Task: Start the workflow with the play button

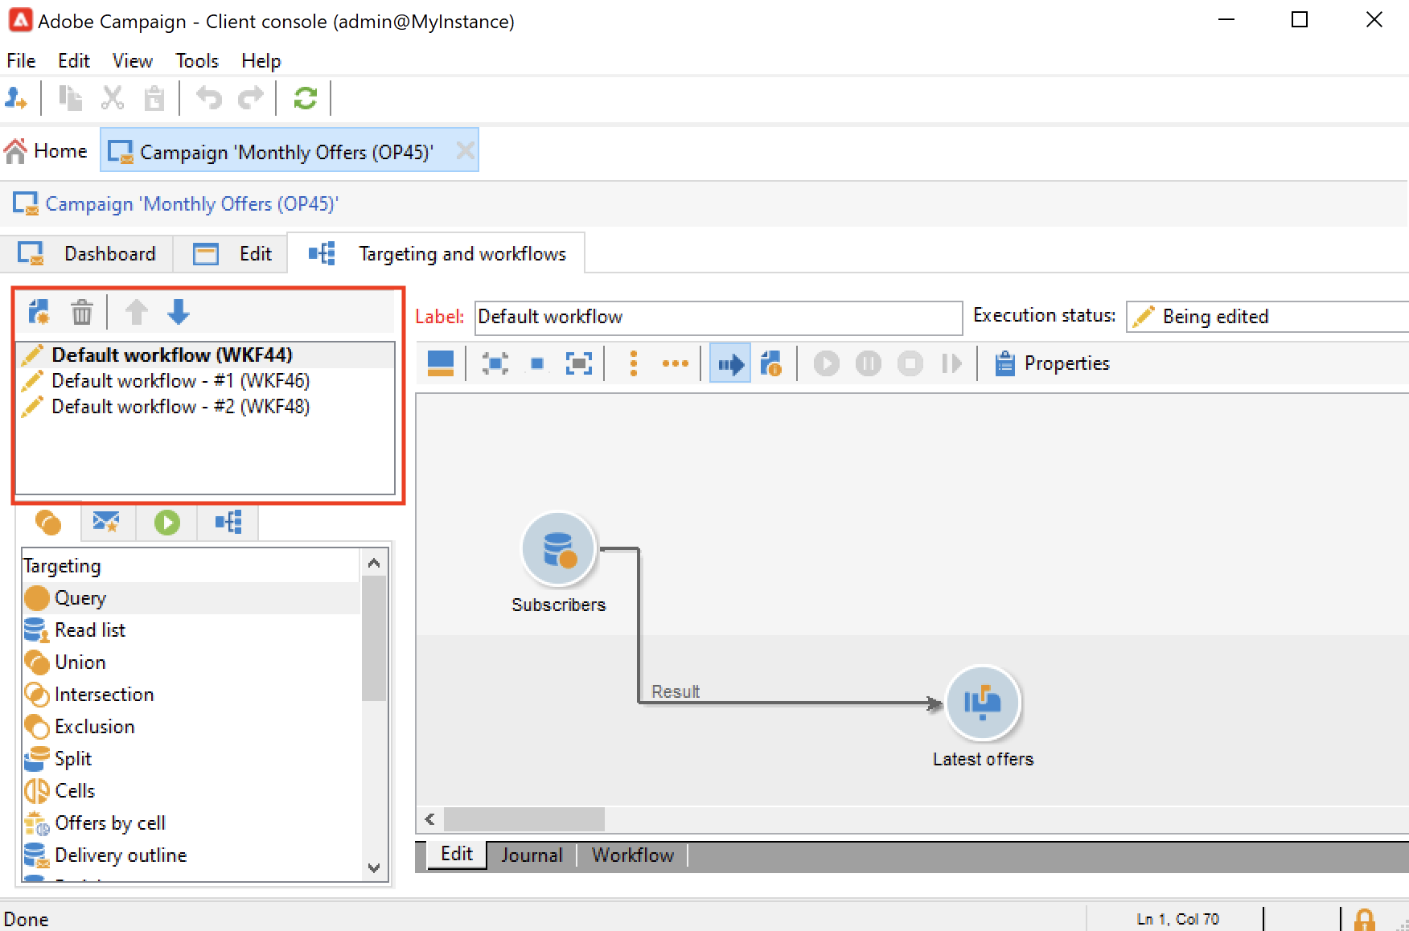Action: 827,363
